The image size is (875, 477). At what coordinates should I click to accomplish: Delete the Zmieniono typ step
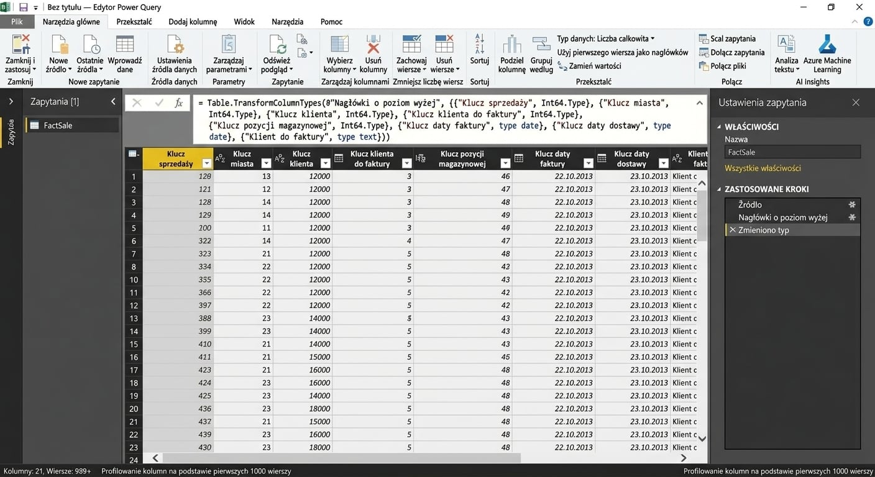pos(732,230)
